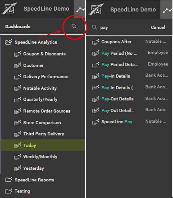Screen dimensions: 173x198
Task: Click SpeedLine Demo title in right panel
Action: click(133, 9)
